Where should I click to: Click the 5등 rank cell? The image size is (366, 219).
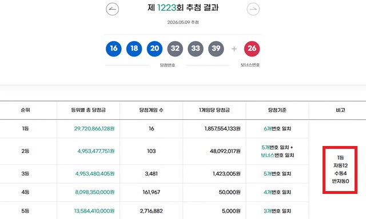click(x=25, y=211)
